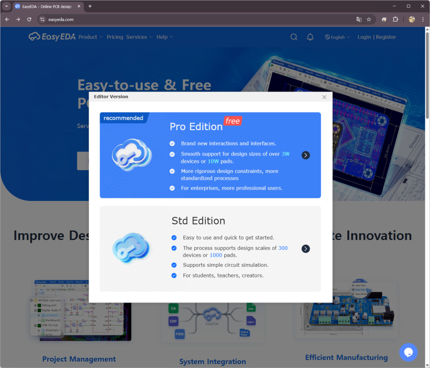
Task: Reload the easyeda.com page
Action: 29,19
